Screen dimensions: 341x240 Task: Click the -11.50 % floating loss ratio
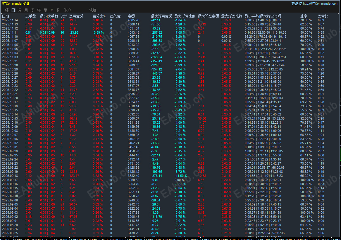click(181, 176)
